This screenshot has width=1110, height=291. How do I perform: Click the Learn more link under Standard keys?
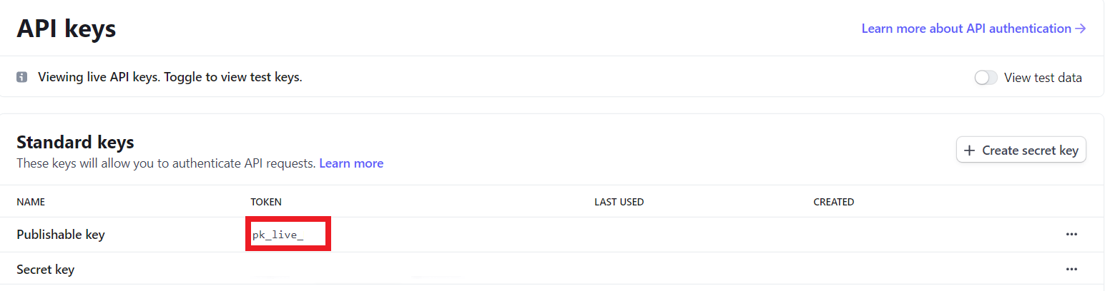click(351, 163)
